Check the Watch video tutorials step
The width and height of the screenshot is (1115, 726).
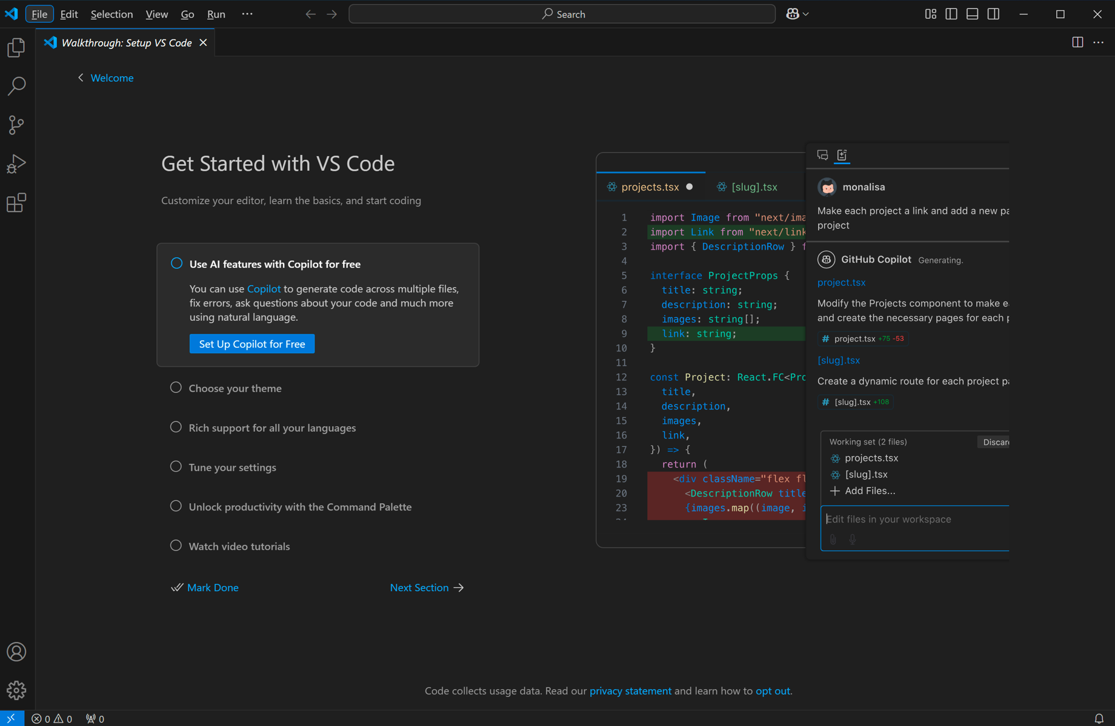coord(176,545)
